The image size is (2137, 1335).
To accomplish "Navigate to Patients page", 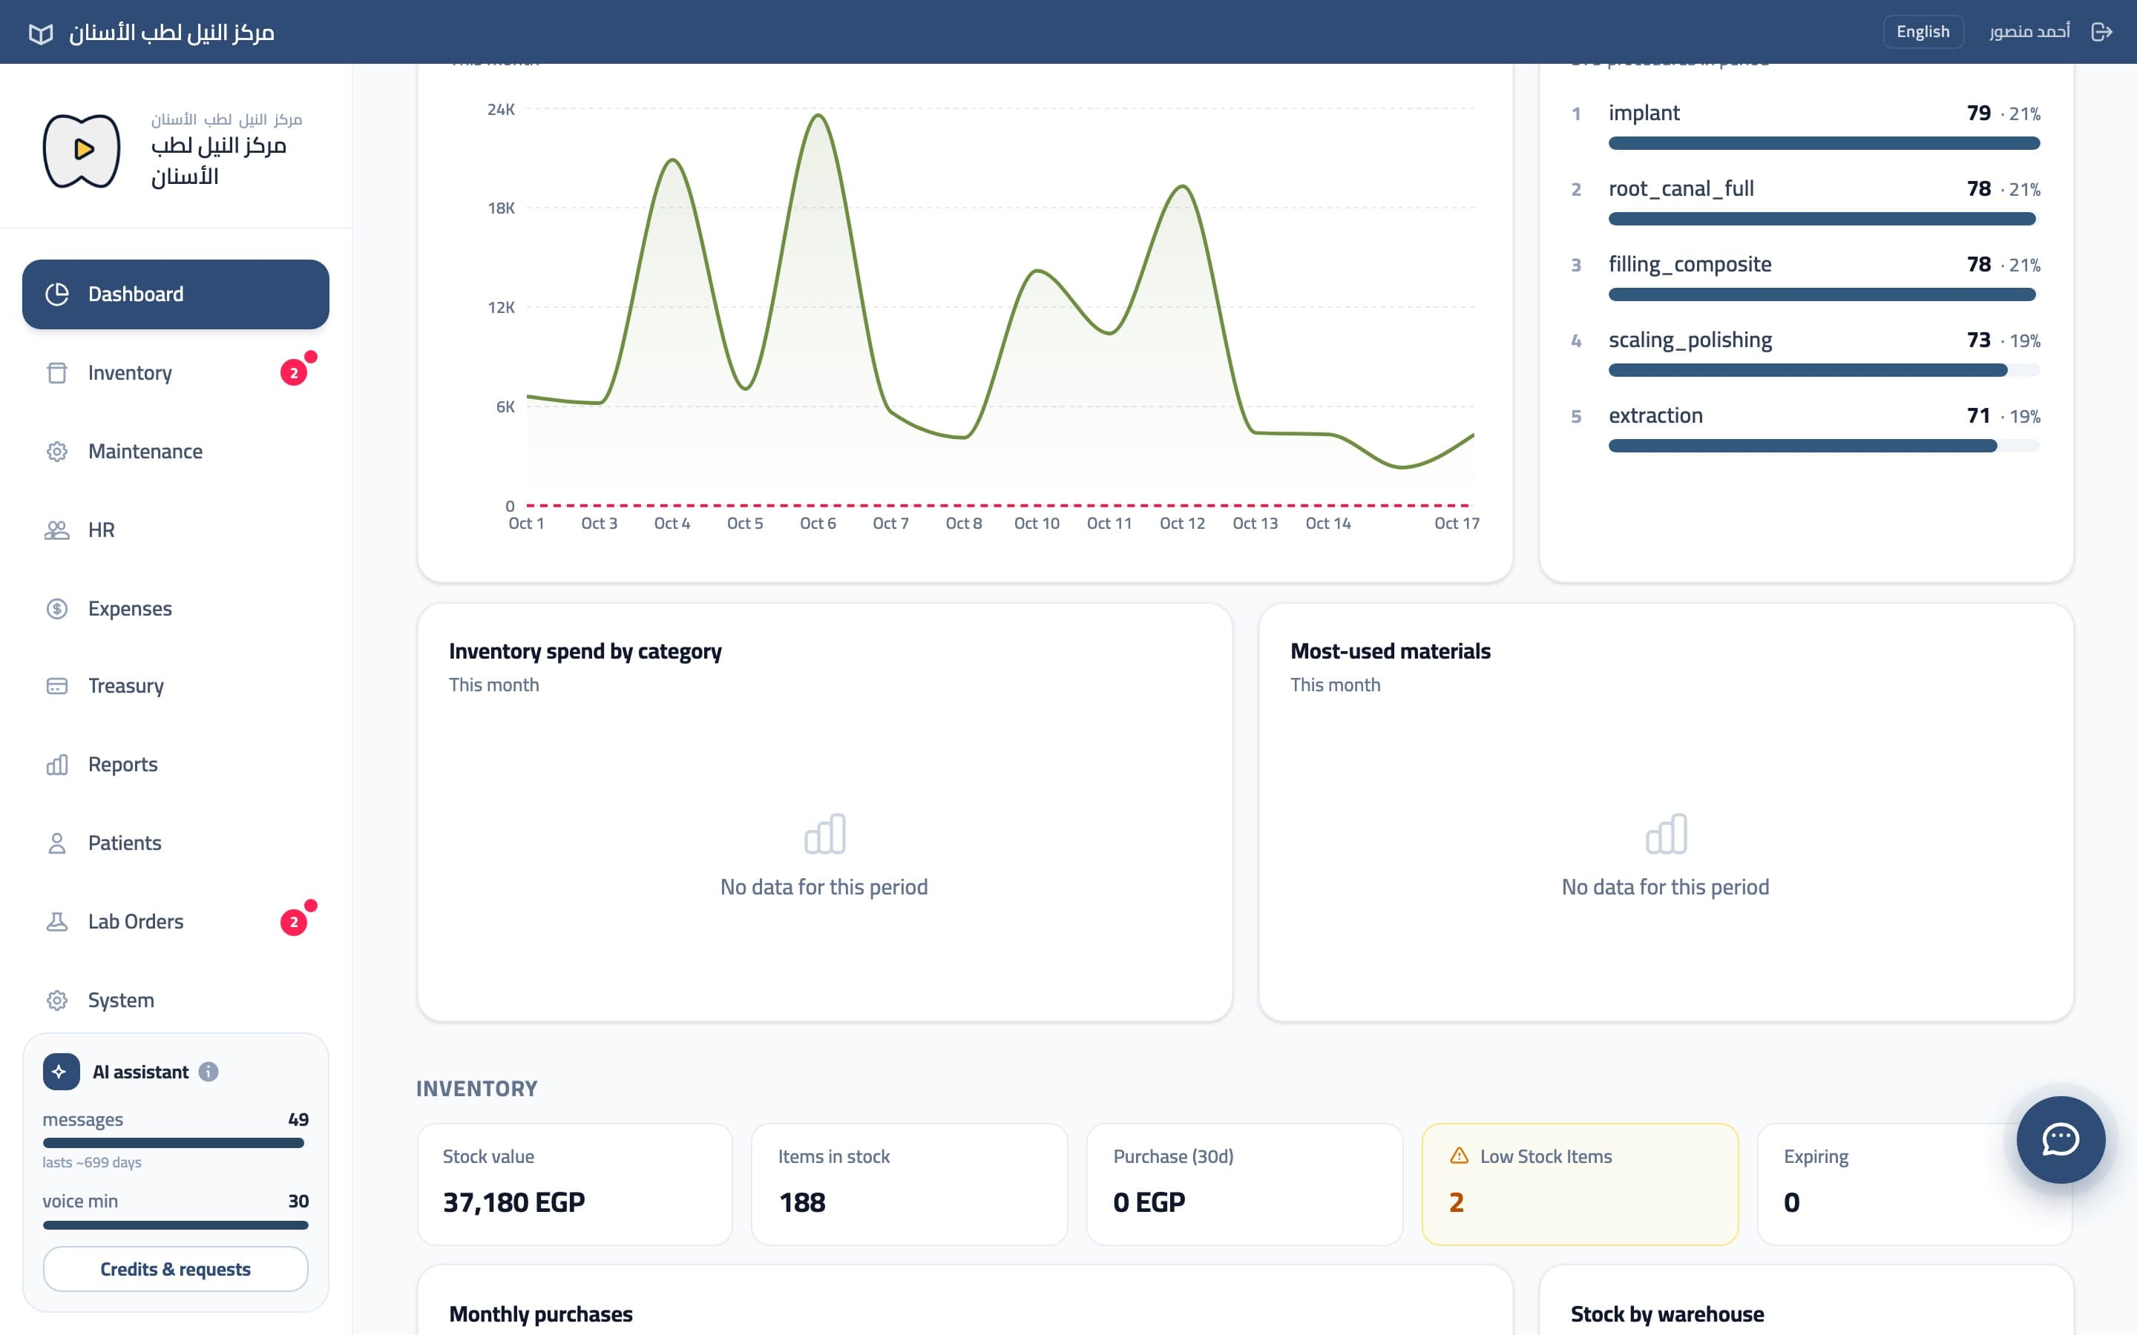I will tap(176, 843).
